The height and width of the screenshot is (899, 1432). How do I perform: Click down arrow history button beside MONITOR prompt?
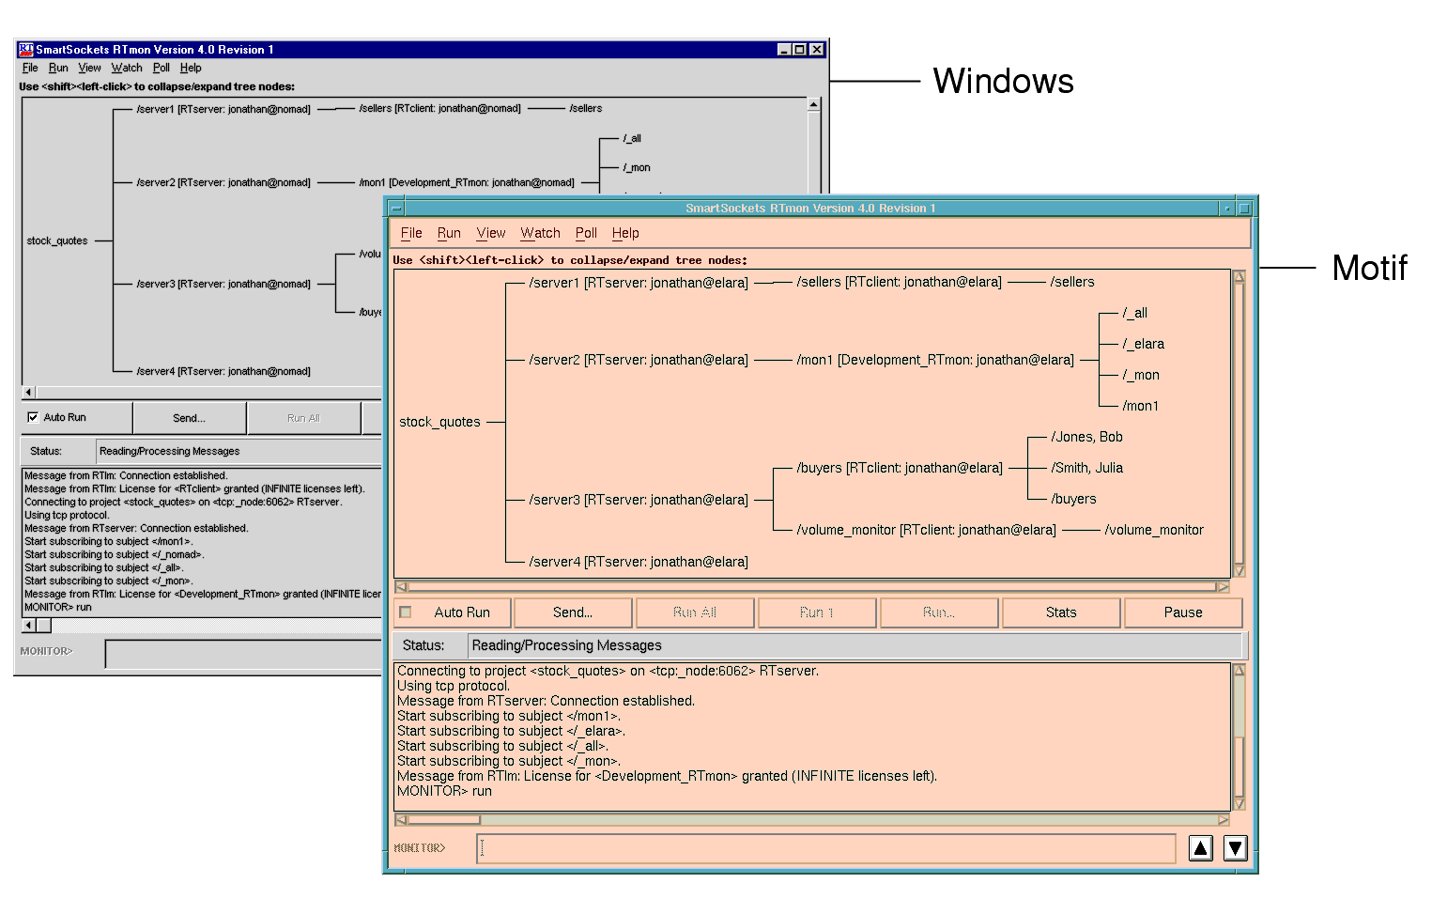click(x=1236, y=848)
